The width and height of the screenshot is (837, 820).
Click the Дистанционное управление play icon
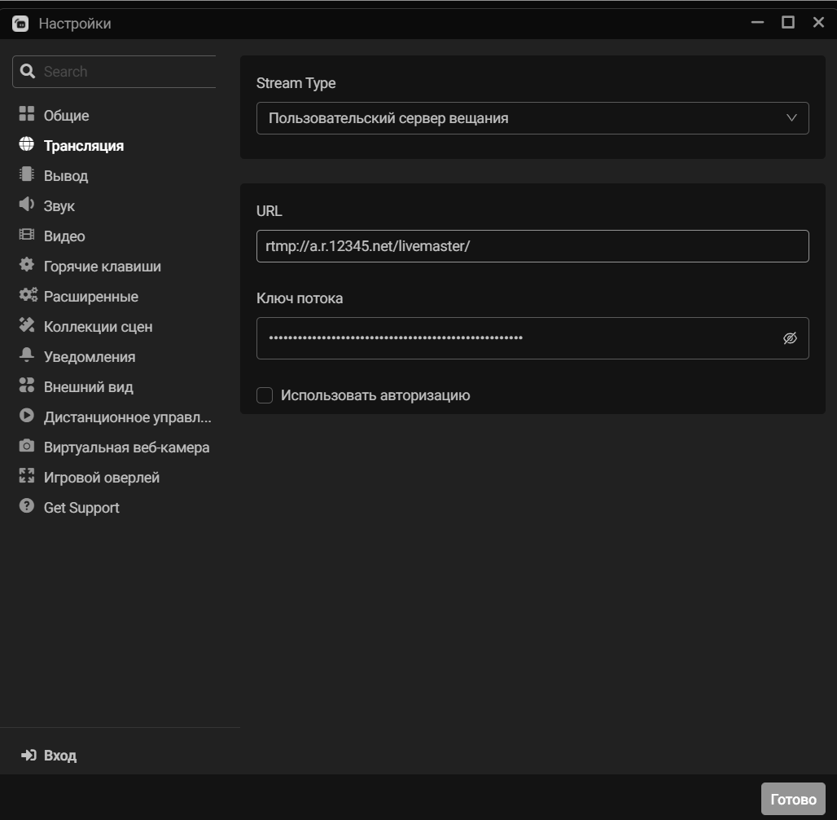point(28,417)
